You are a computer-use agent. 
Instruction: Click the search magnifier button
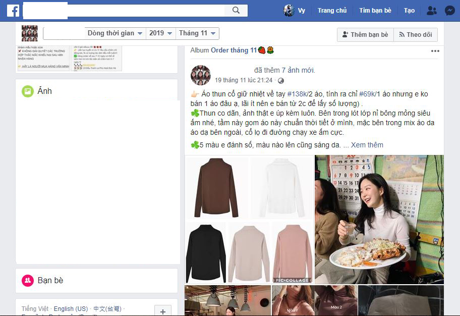pos(236,10)
